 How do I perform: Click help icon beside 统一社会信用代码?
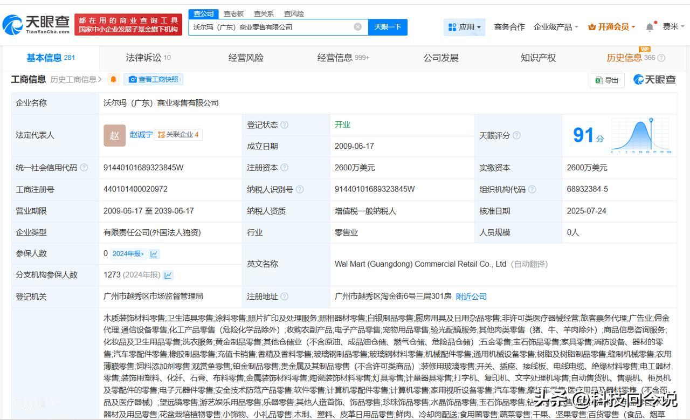pyautogui.click(x=84, y=168)
